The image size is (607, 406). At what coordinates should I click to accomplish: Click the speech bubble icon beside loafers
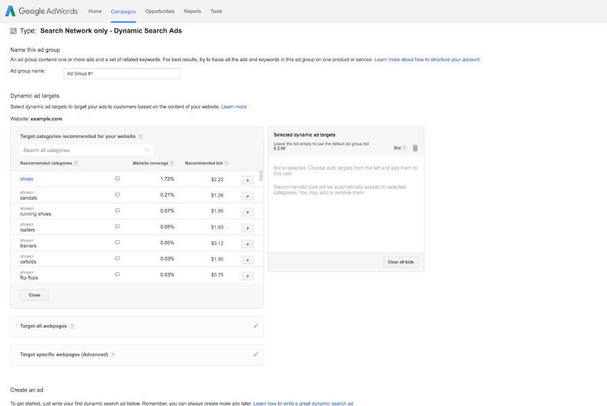point(117,227)
